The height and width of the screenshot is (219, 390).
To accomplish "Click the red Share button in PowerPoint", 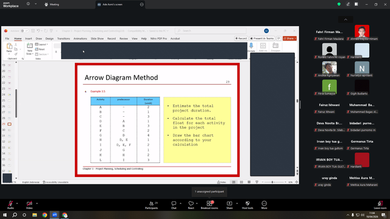I will click(289, 38).
